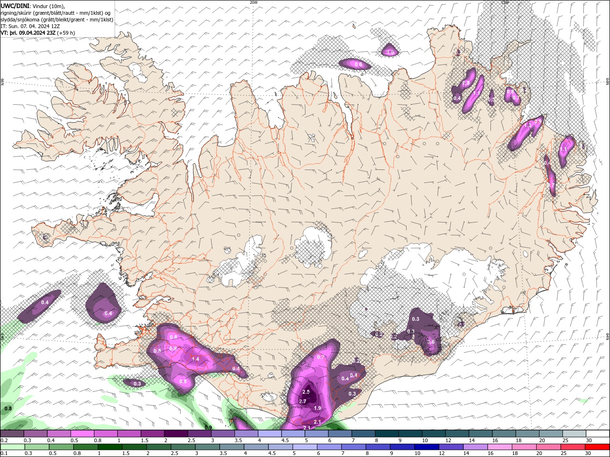Select the rain scale swatch between 2.5 and 3
Screen dimensions: 610x457
click(183, 447)
